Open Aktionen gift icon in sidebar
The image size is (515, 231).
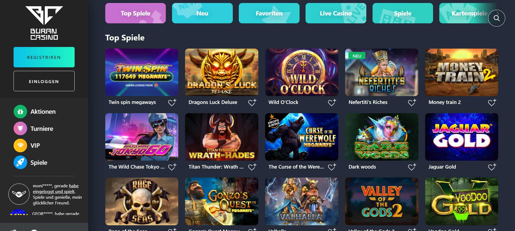tap(20, 112)
